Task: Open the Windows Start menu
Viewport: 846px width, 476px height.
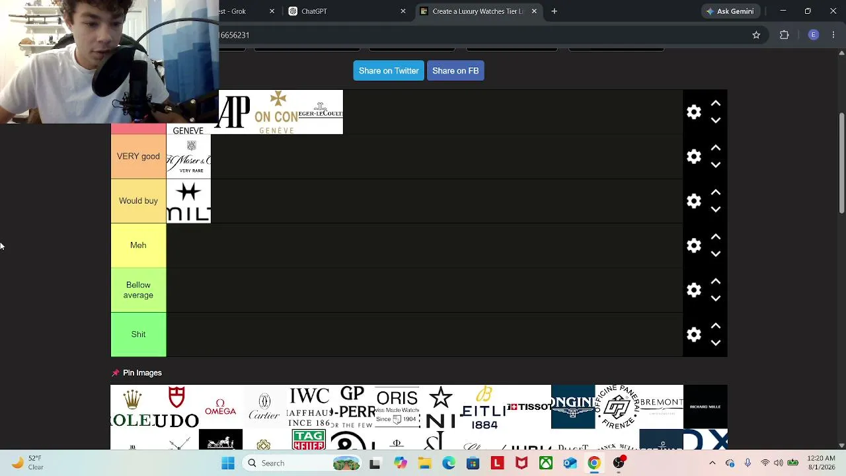Action: pyautogui.click(x=228, y=463)
